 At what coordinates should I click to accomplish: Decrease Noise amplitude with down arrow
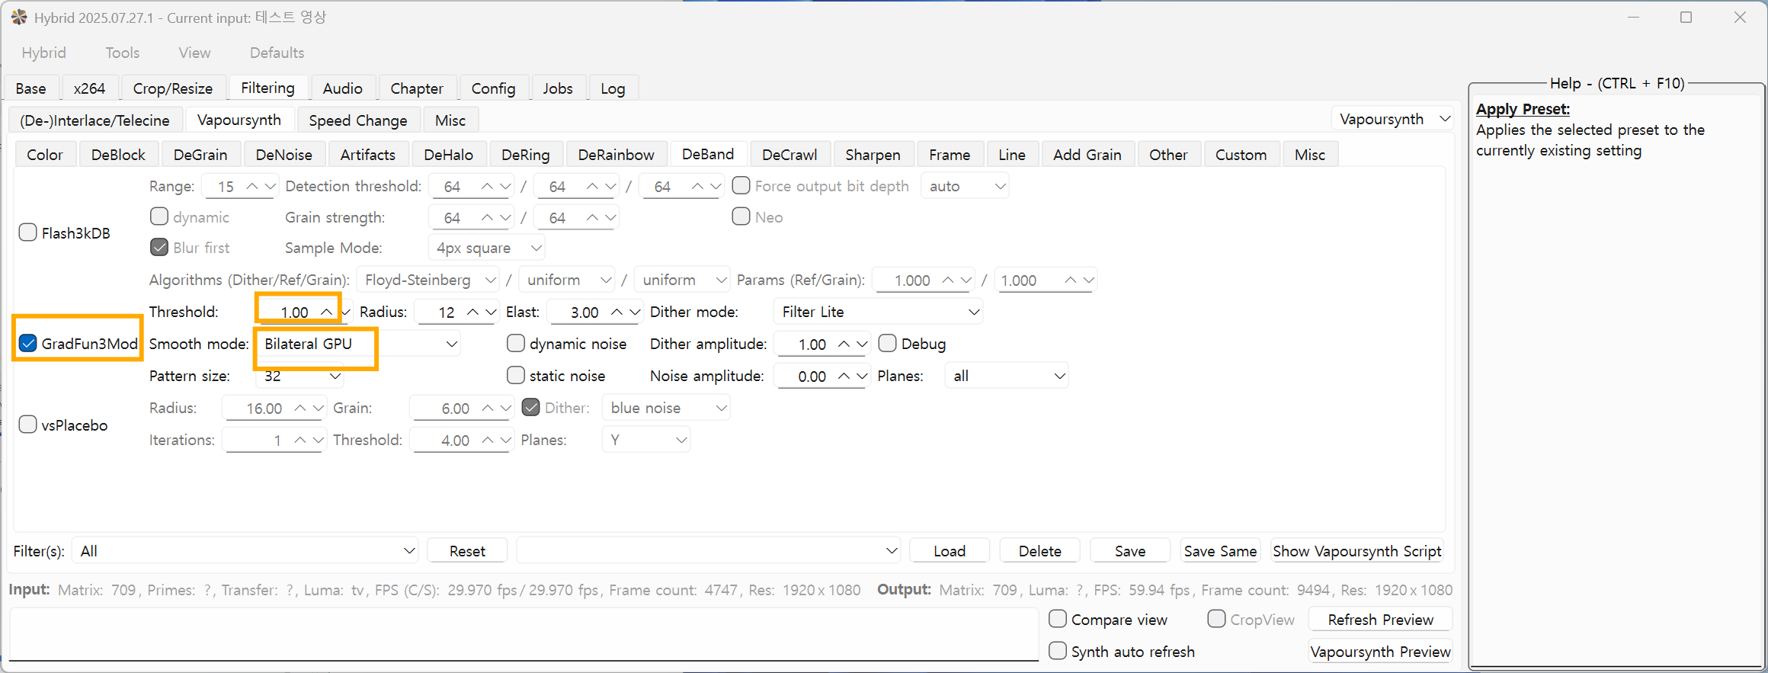click(x=862, y=377)
